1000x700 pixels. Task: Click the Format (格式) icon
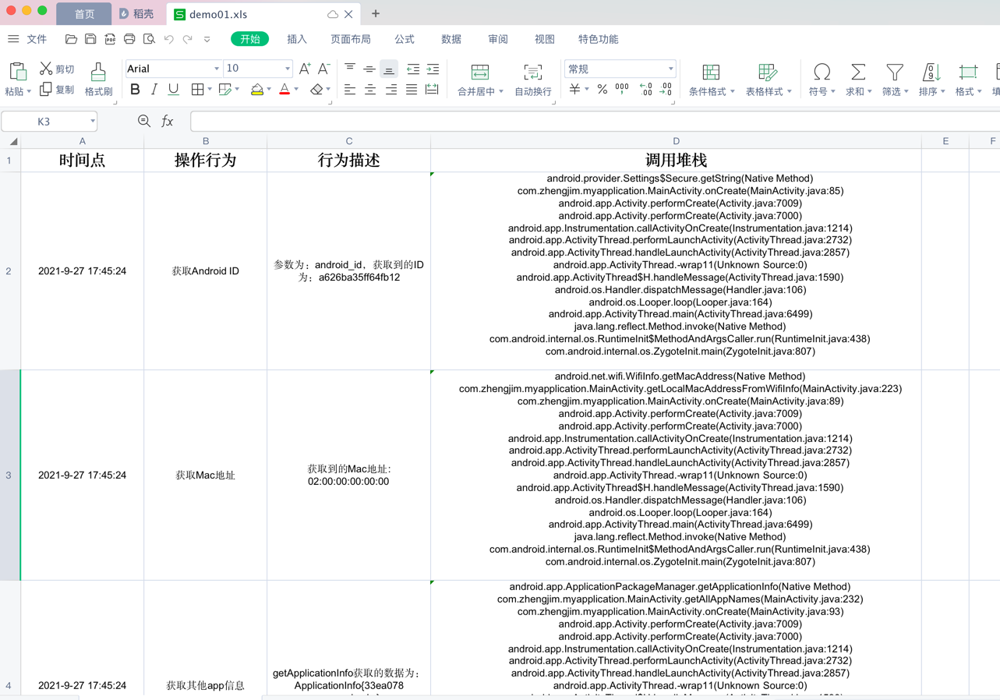[x=968, y=72]
